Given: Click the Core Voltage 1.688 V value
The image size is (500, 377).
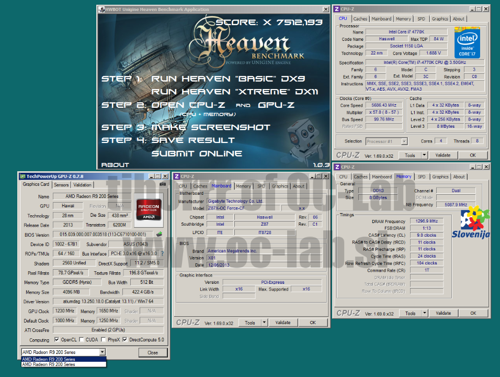Looking at the screenshot, I should 434,53.
